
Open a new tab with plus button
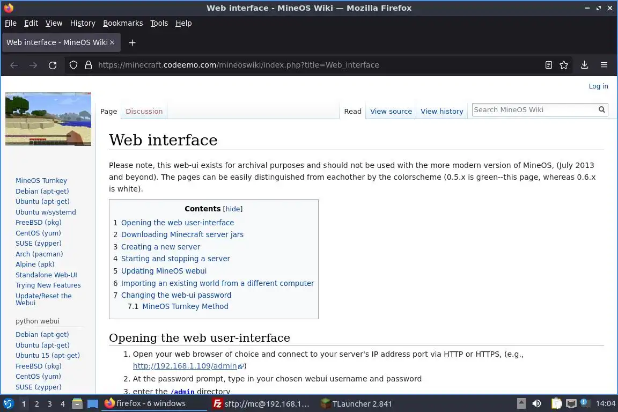(133, 42)
